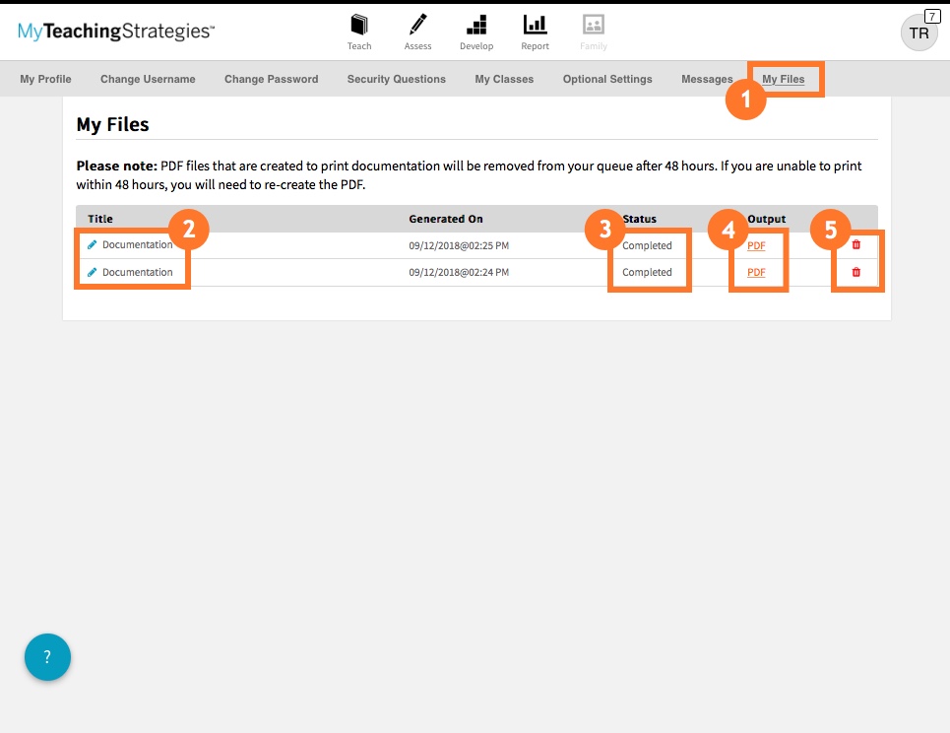Select the Family section icon
The width and height of the screenshot is (950, 733).
point(593,26)
